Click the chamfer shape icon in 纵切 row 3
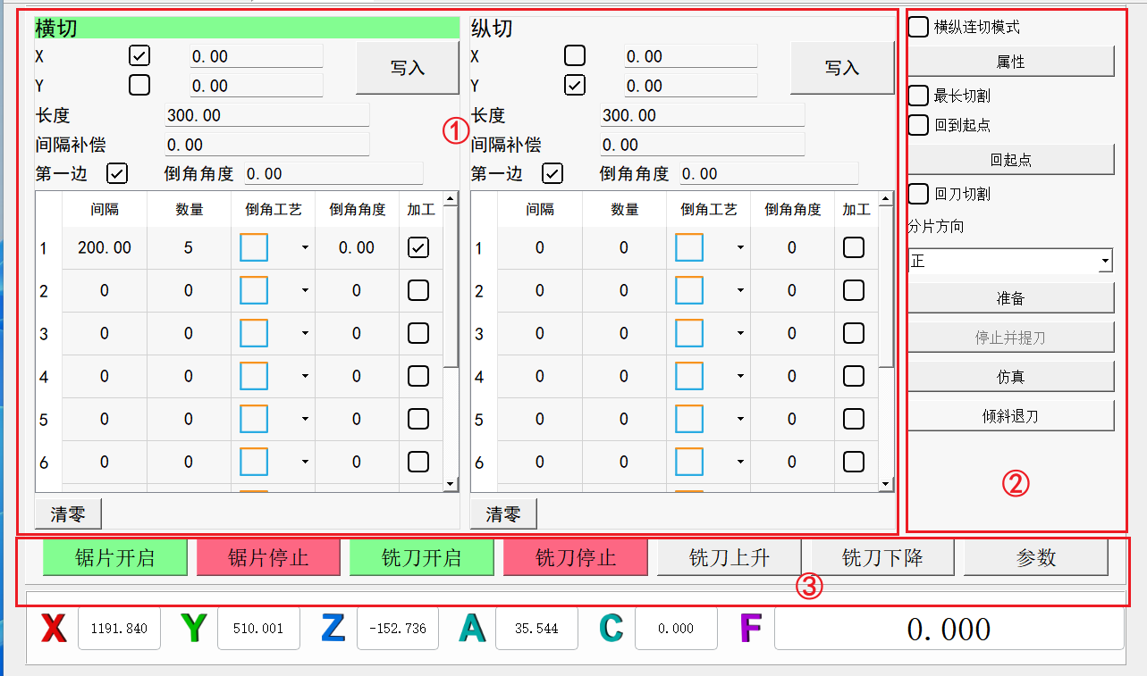 click(x=689, y=334)
